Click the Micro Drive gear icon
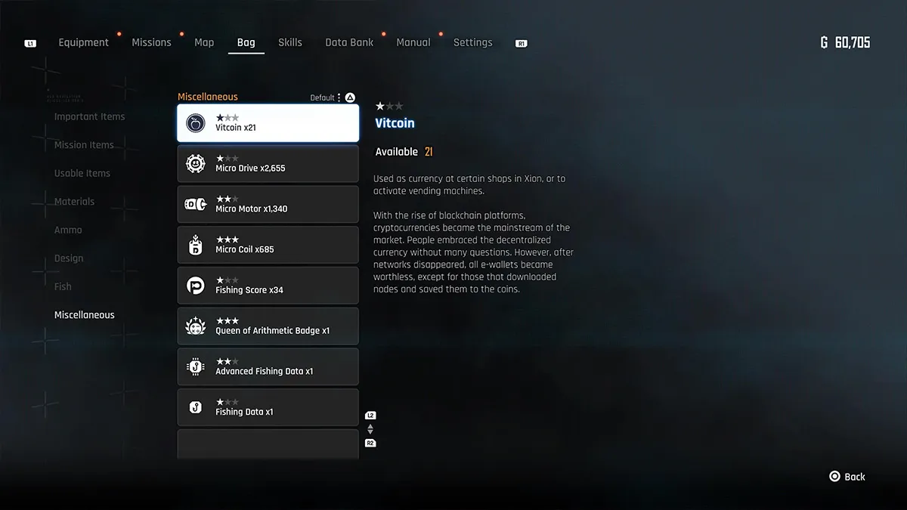The height and width of the screenshot is (510, 907). pyautogui.click(x=196, y=163)
